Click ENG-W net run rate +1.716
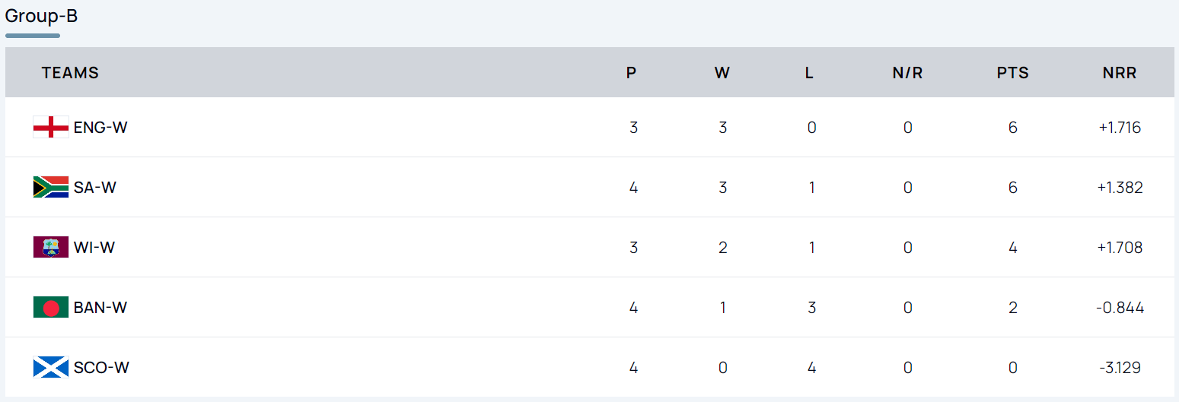 click(1120, 127)
